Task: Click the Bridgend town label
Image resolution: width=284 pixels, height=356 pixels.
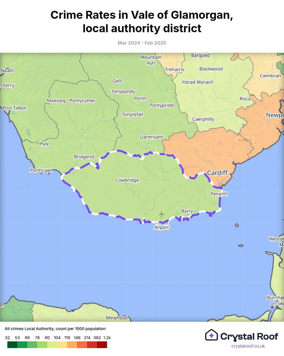Action: [84, 157]
